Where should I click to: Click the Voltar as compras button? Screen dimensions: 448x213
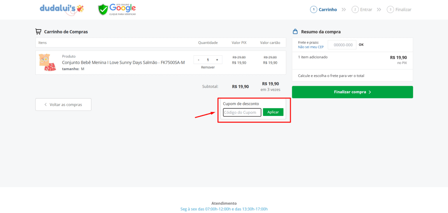pyautogui.click(x=63, y=105)
